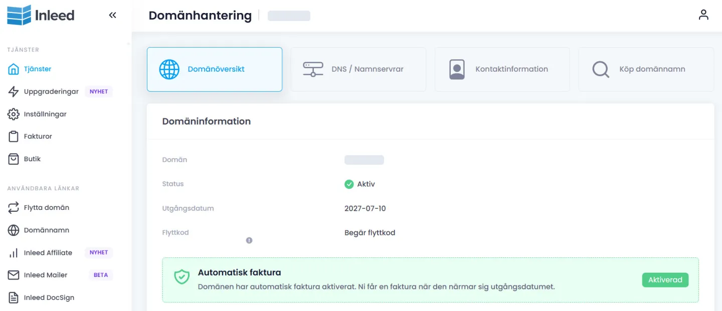Click the green Aktiv checkmark icon

pyautogui.click(x=349, y=184)
